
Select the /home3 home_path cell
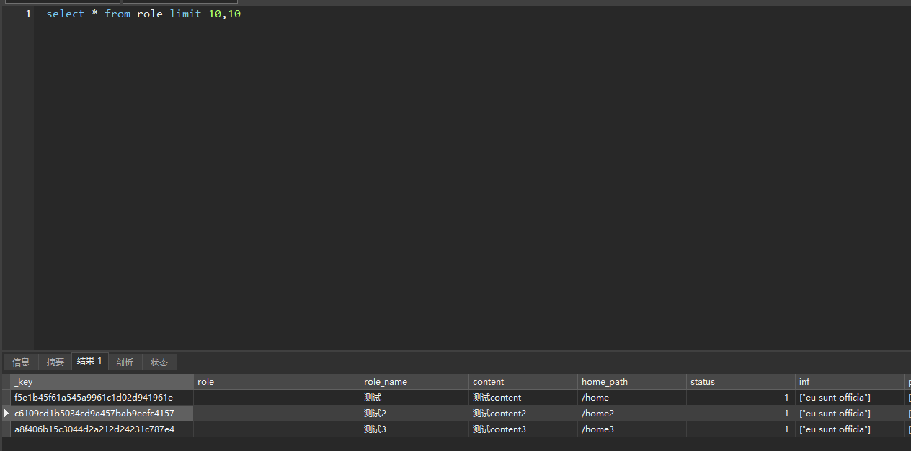[597, 429]
